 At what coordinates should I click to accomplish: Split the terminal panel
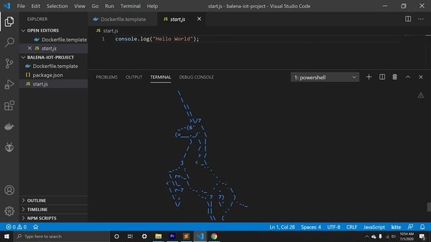pyautogui.click(x=382, y=77)
